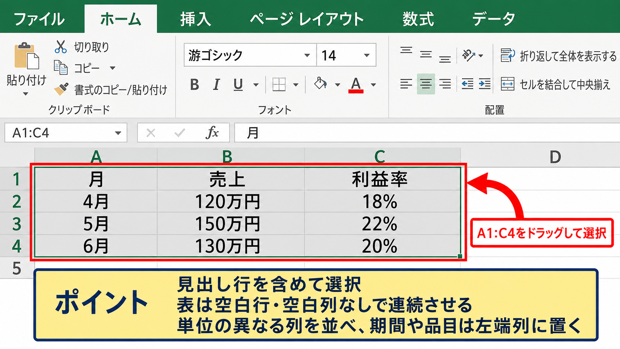The width and height of the screenshot is (620, 349).
Task: Open the copy options arrow beside コピー
Action: coord(113,68)
